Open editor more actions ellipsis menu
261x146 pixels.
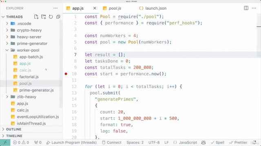pyautogui.click(x=254, y=8)
